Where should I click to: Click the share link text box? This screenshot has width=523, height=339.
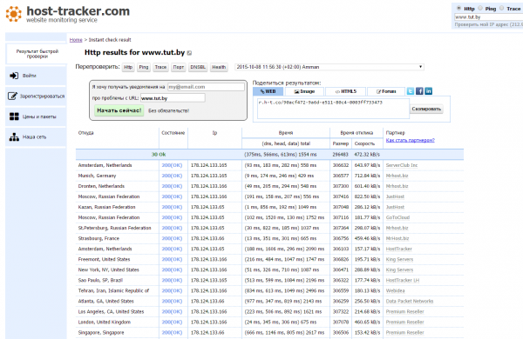pyautogui.click(x=333, y=108)
